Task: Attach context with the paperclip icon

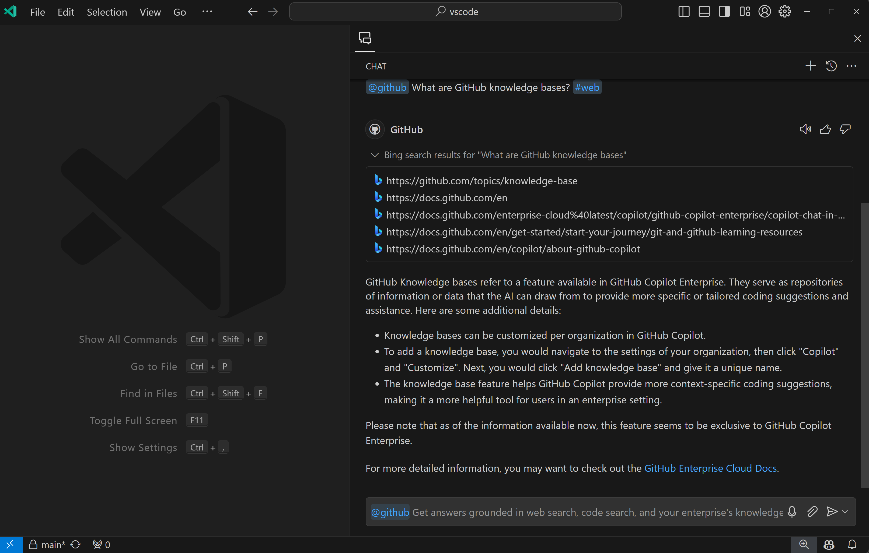Action: pyautogui.click(x=812, y=512)
